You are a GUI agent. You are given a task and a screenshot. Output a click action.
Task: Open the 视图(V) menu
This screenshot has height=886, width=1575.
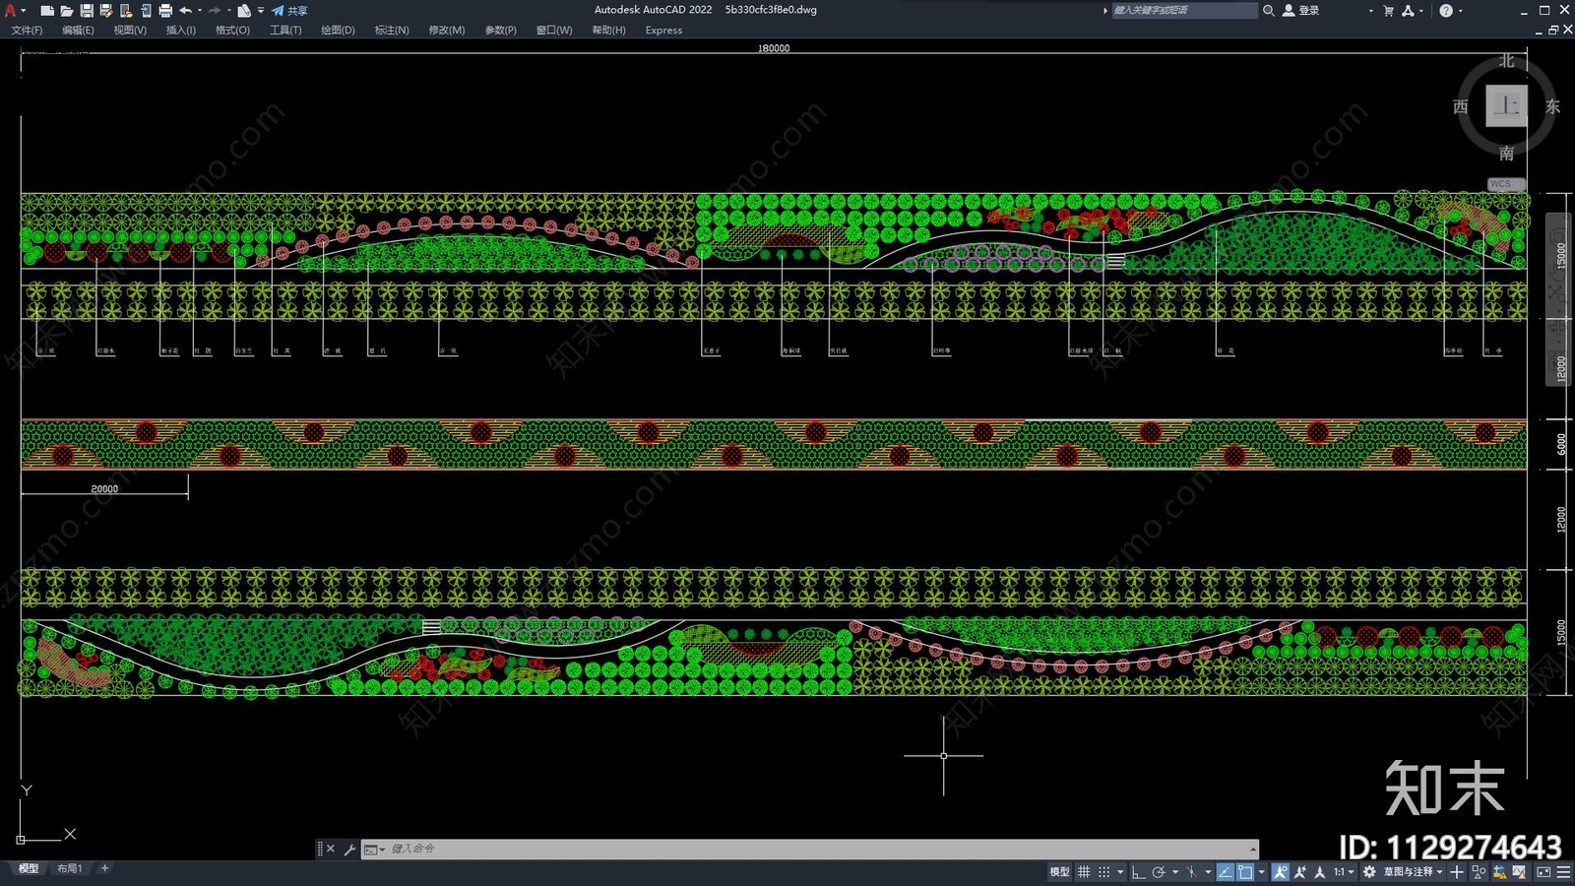pyautogui.click(x=130, y=31)
